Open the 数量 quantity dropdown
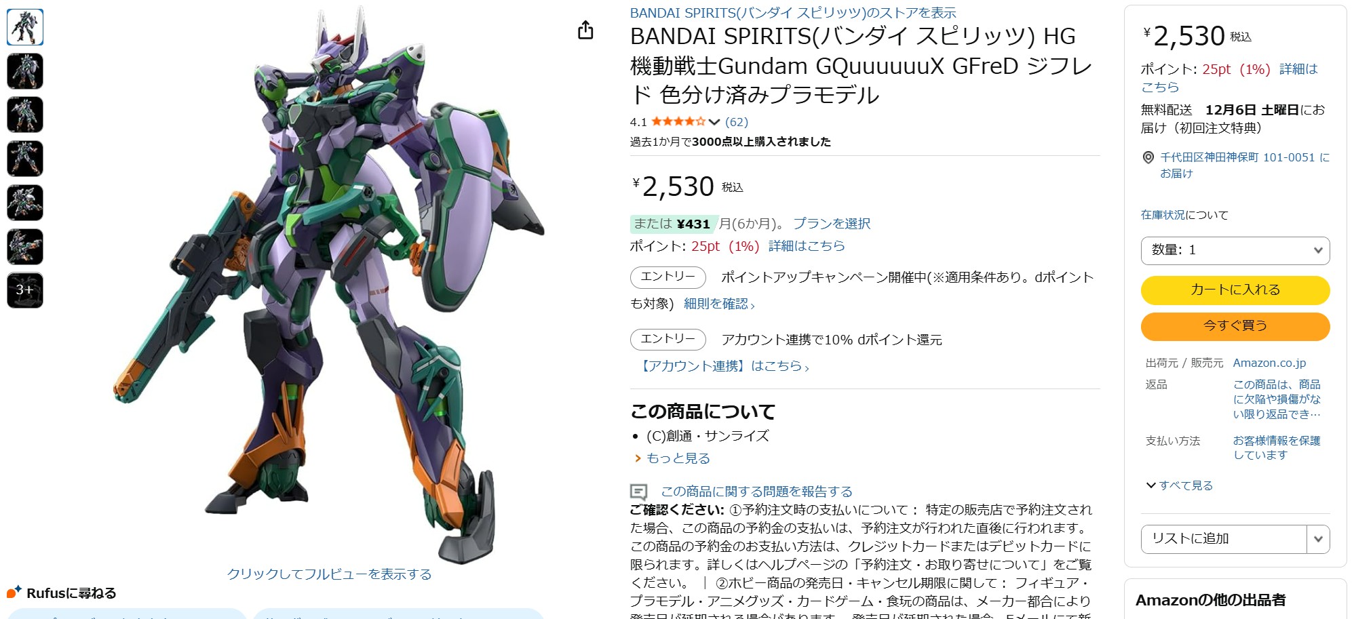 [x=1235, y=250]
